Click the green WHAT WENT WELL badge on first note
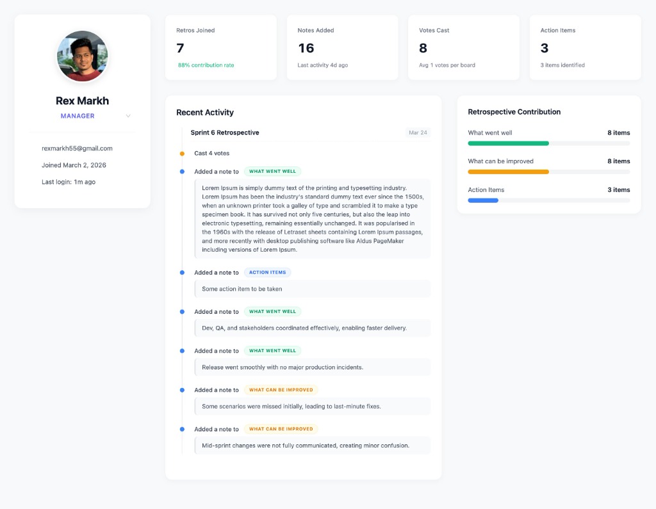656x509 pixels. (273, 172)
